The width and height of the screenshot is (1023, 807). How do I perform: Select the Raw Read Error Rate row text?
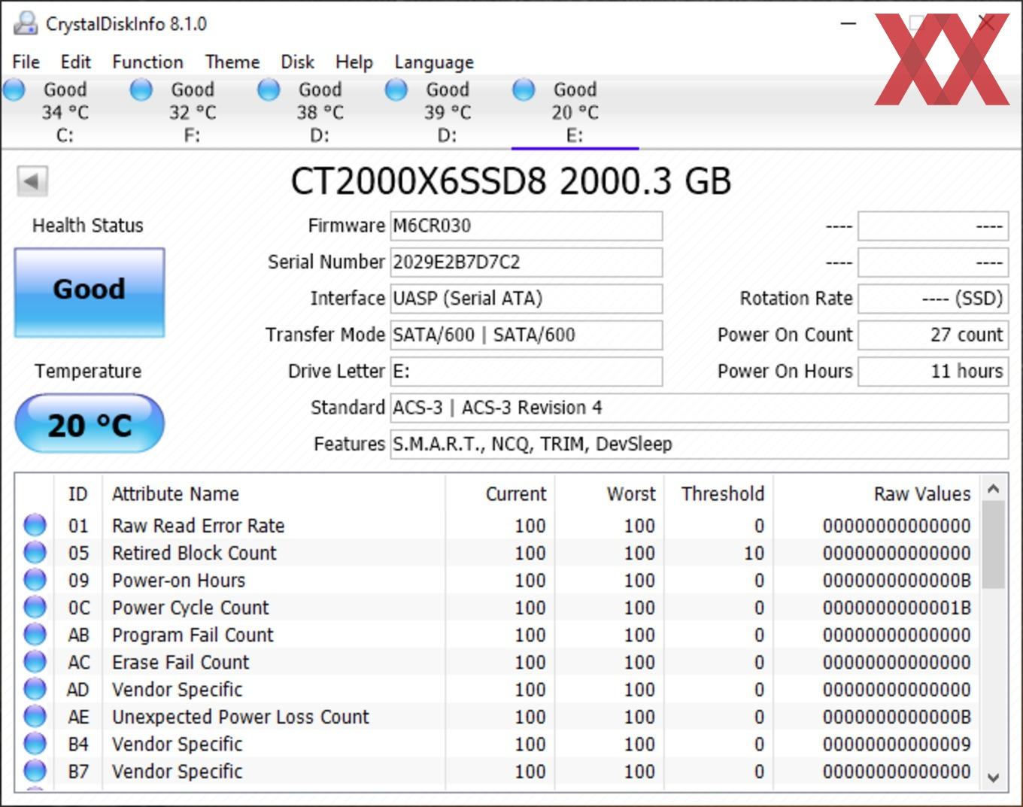tap(199, 525)
